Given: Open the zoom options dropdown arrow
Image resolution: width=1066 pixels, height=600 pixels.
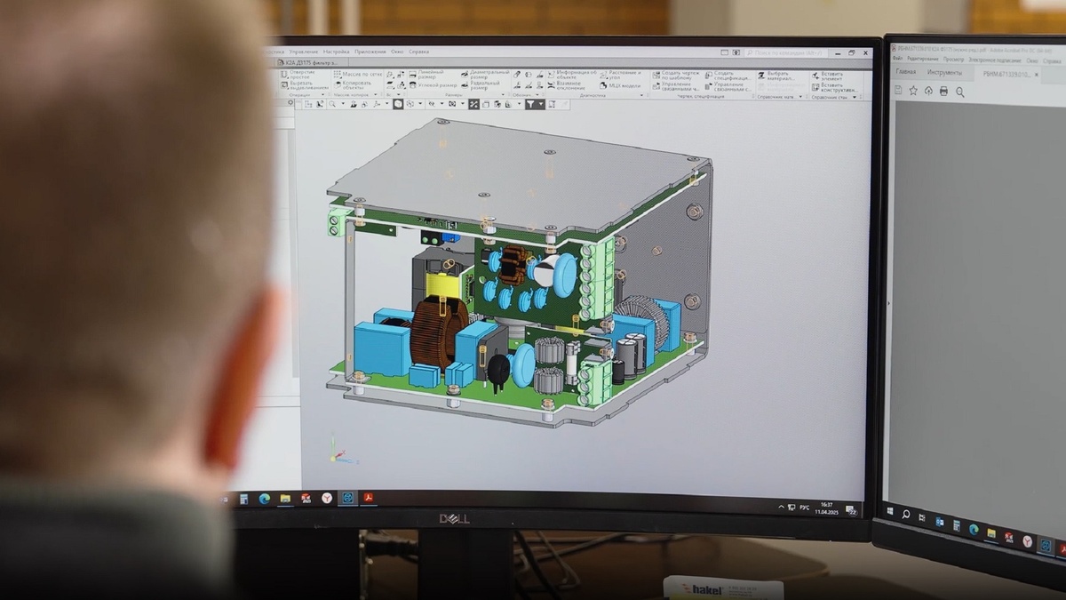Looking at the screenshot, I should coord(343,104).
